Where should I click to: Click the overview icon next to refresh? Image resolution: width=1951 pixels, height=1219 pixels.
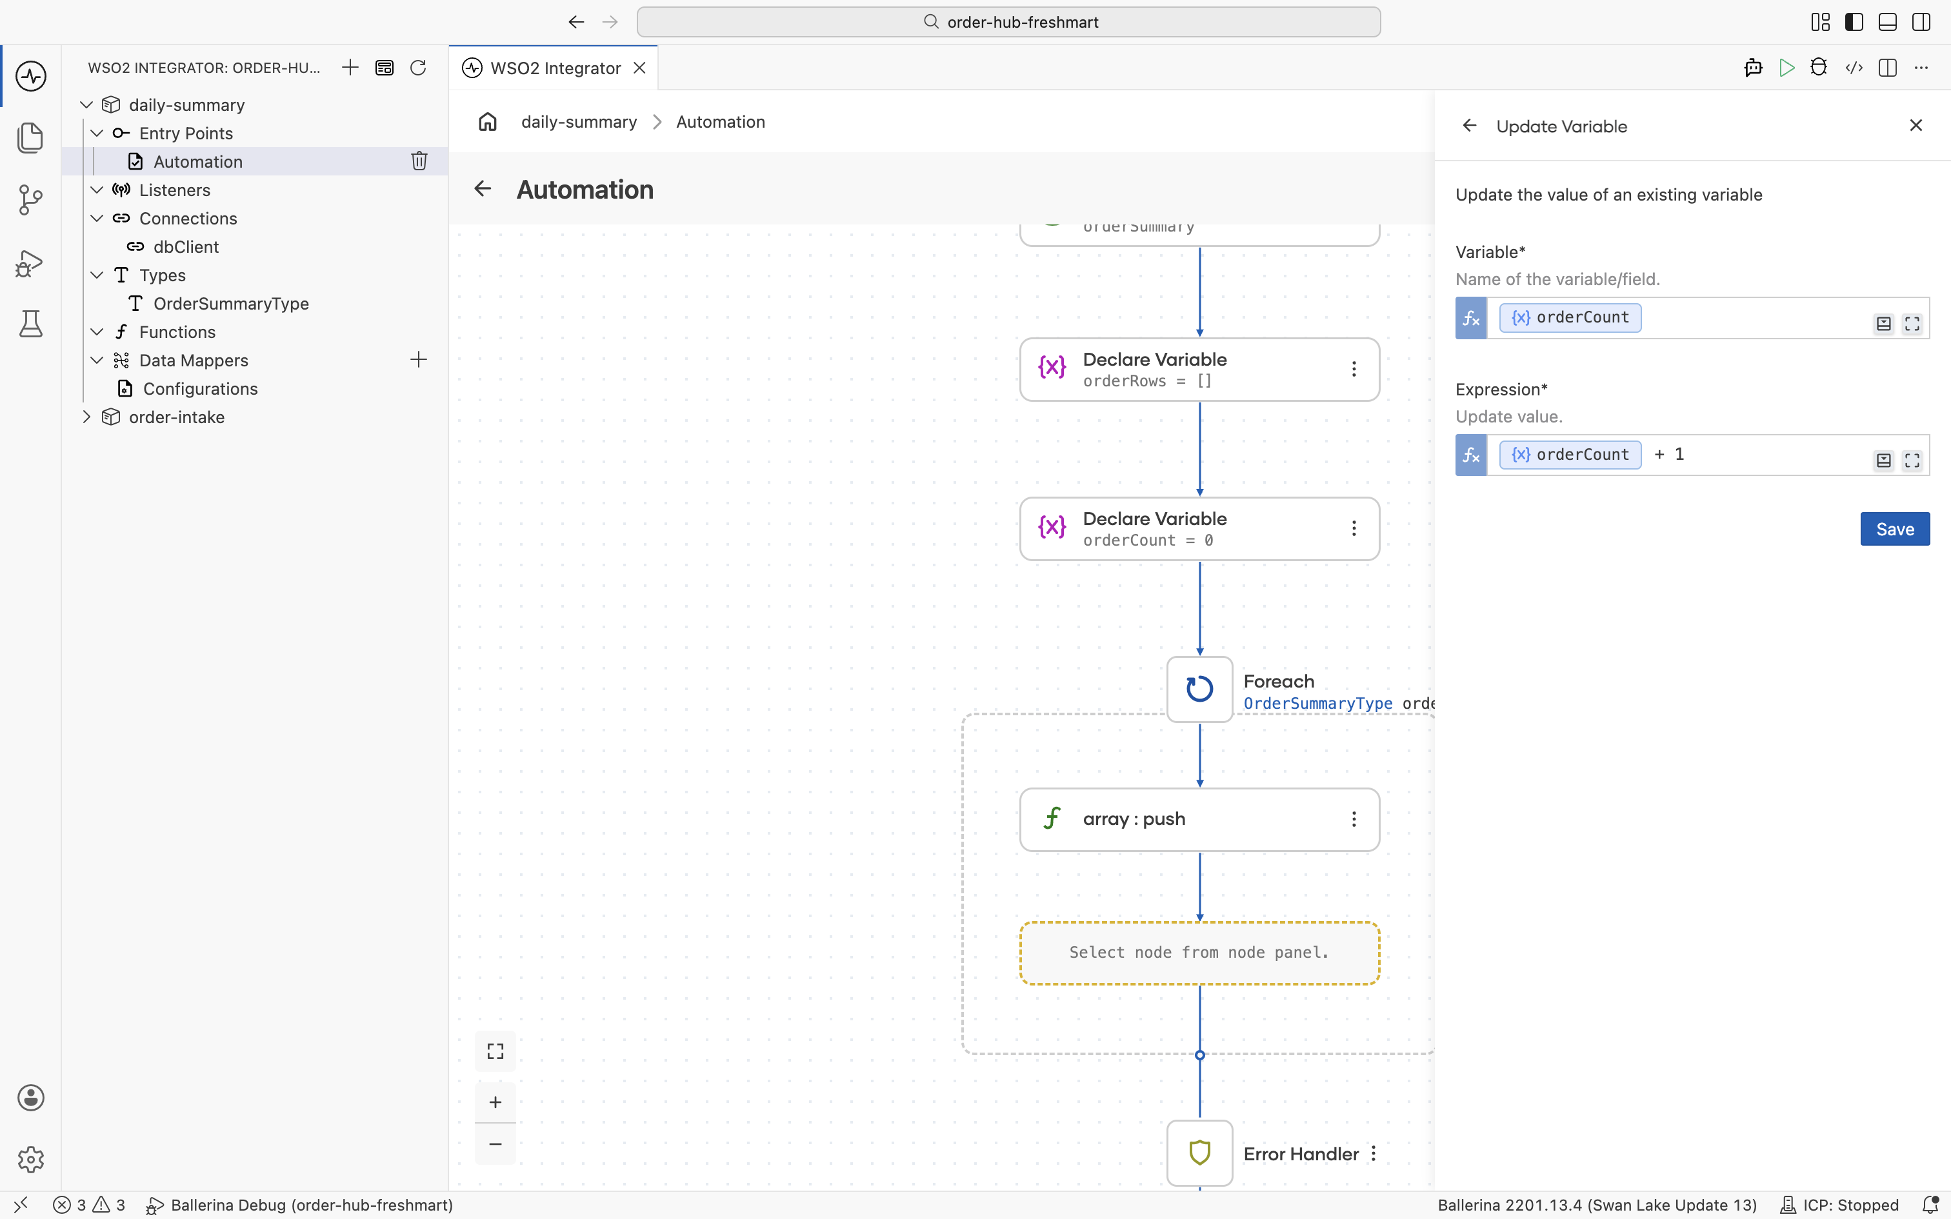[x=385, y=68]
